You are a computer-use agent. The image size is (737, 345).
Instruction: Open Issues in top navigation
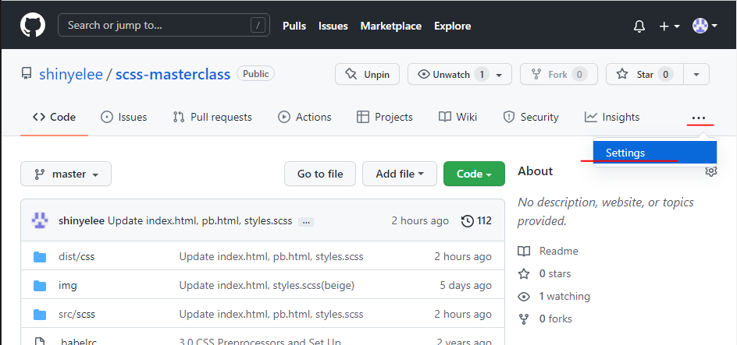(x=333, y=26)
